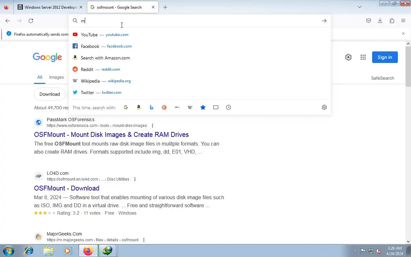Choose the Facebook suggestion
The width and height of the screenshot is (411, 257).
coord(200,46)
